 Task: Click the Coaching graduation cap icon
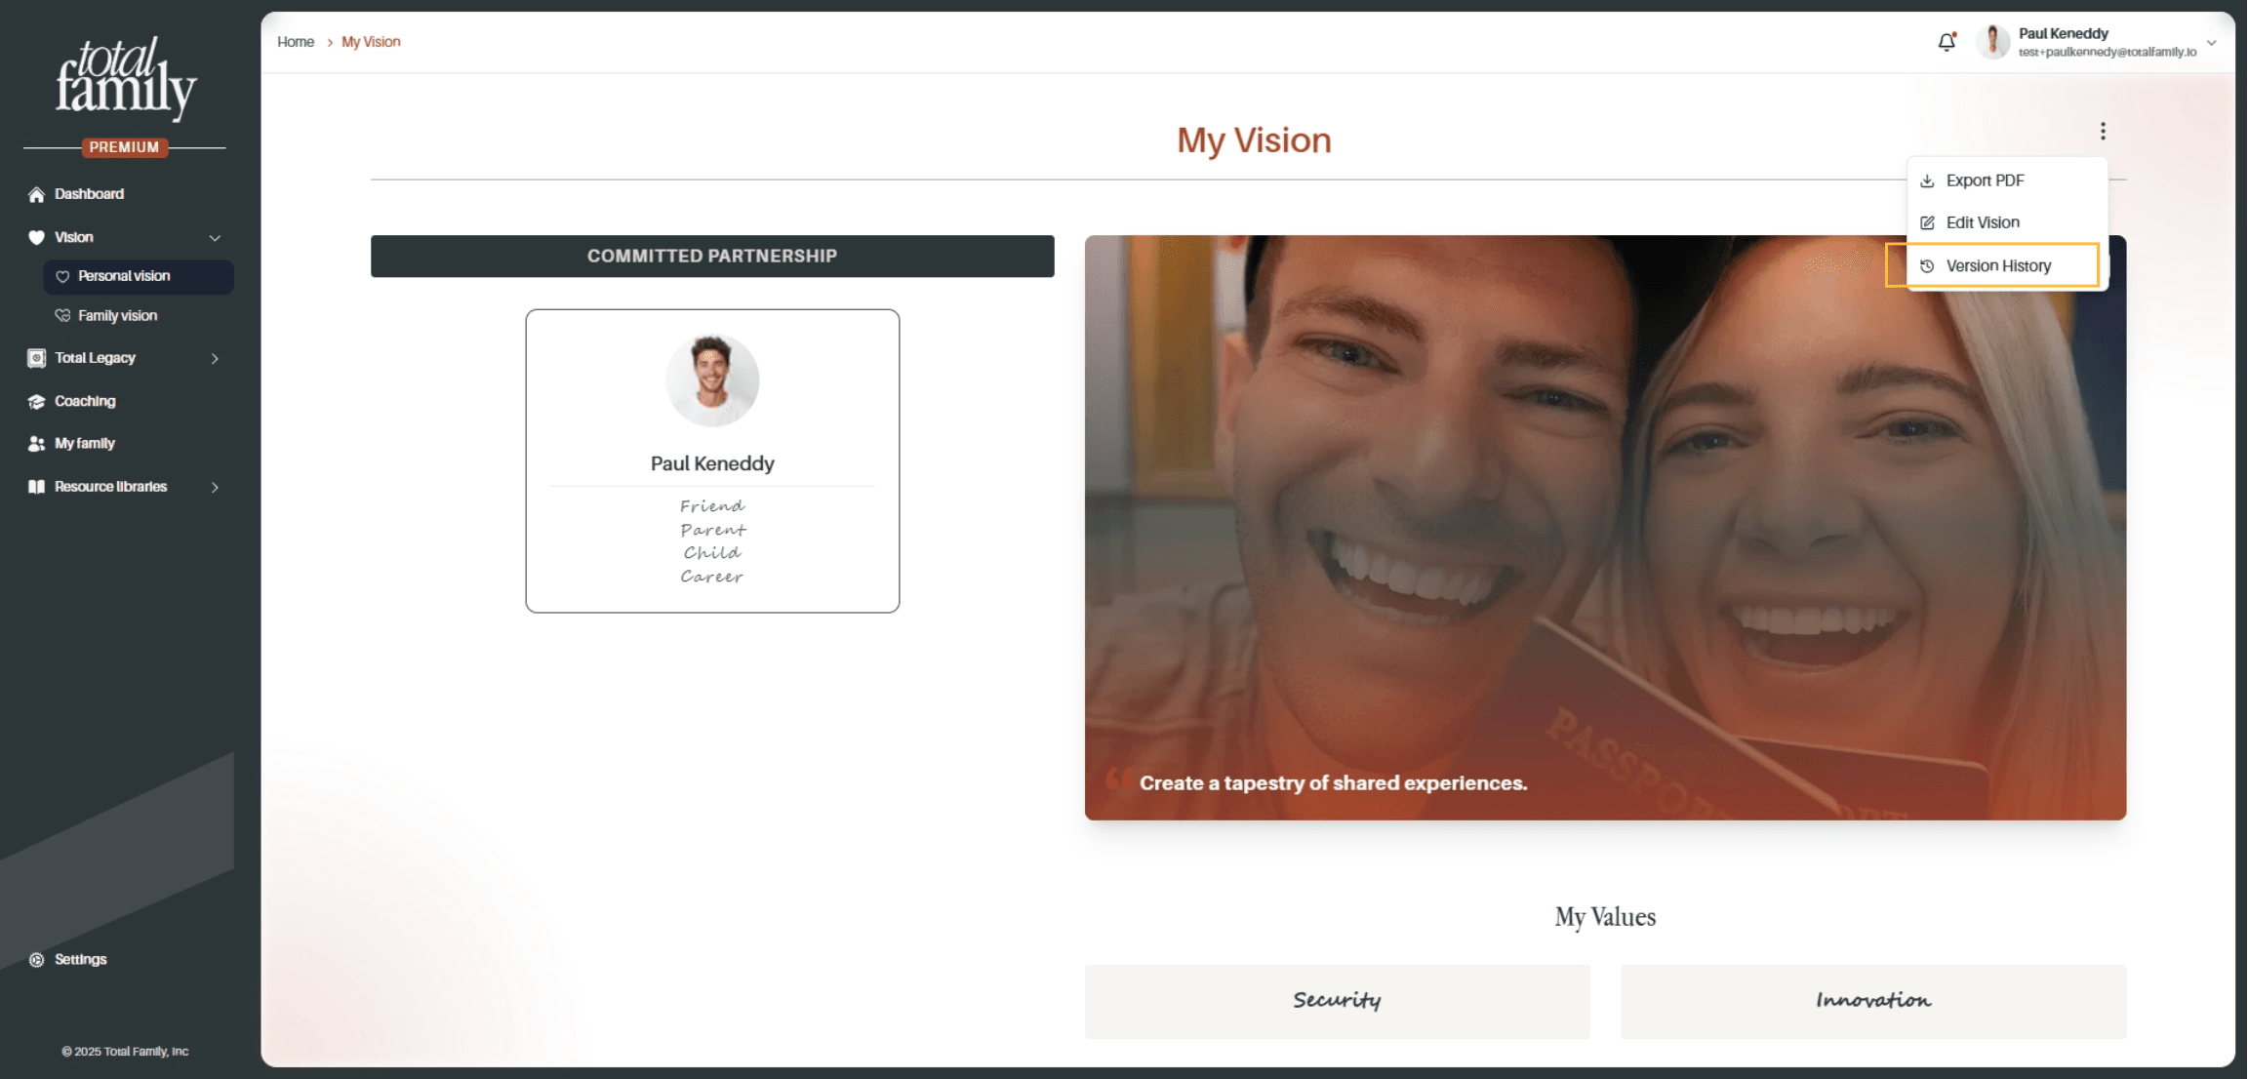pos(36,401)
